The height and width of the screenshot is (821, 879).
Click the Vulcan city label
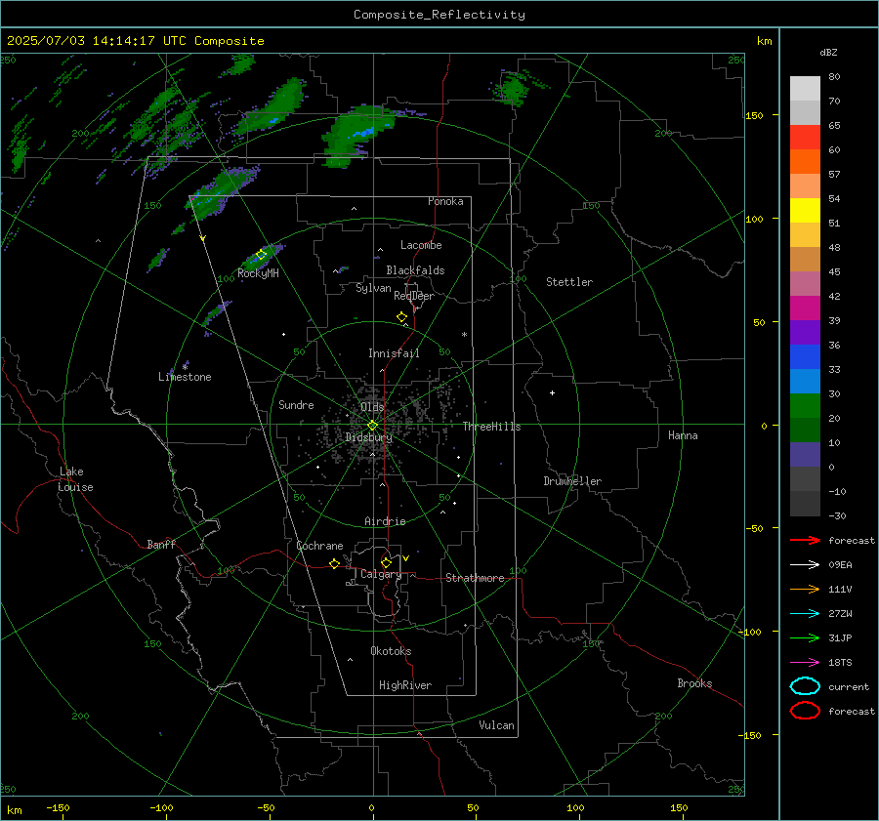pos(496,725)
